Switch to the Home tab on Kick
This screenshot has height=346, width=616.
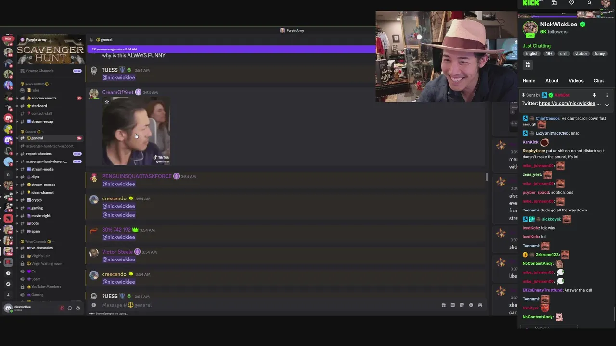pos(529,81)
